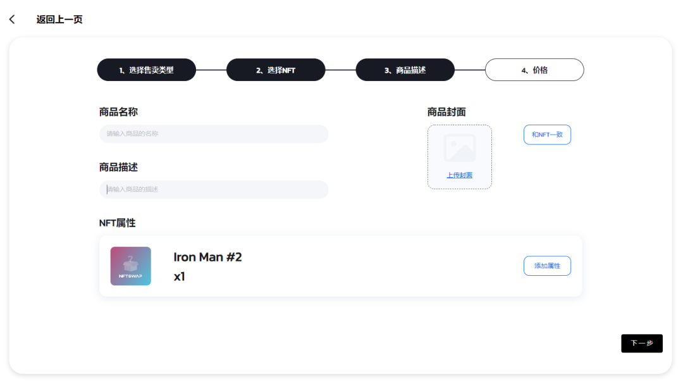Focus the 商品描述 input field
The height and width of the screenshot is (384, 683).
[x=214, y=190]
